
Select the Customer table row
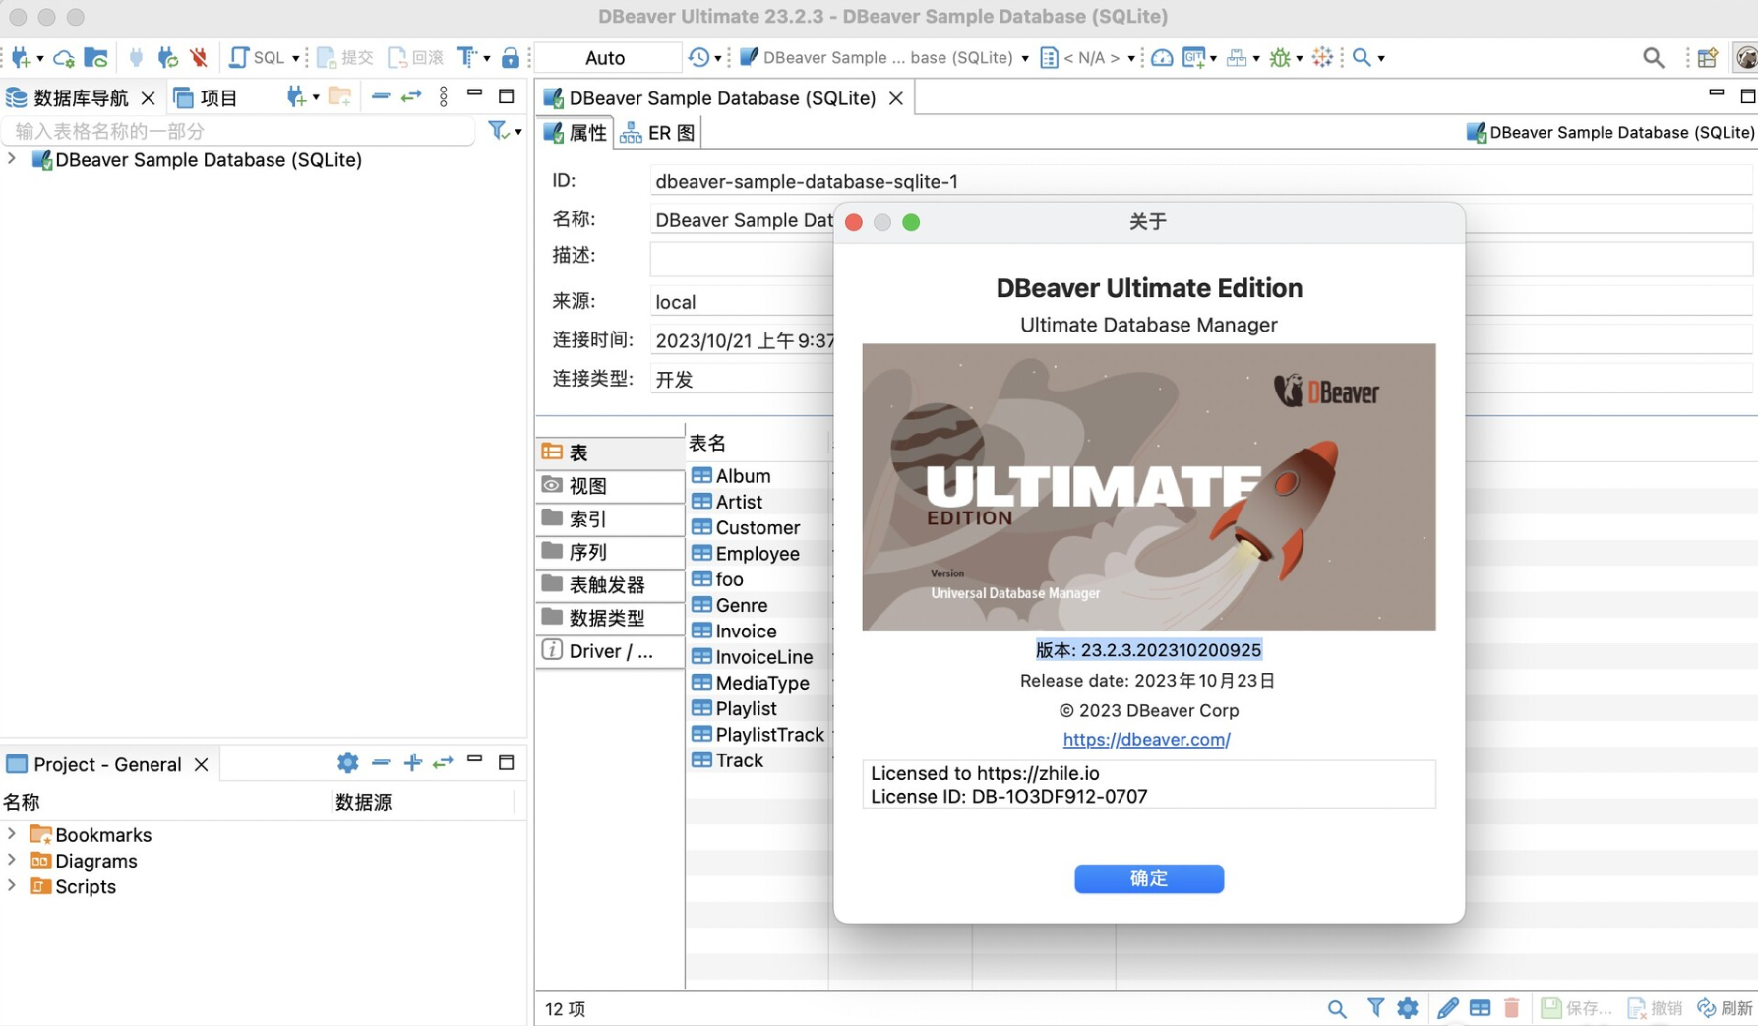click(758, 527)
